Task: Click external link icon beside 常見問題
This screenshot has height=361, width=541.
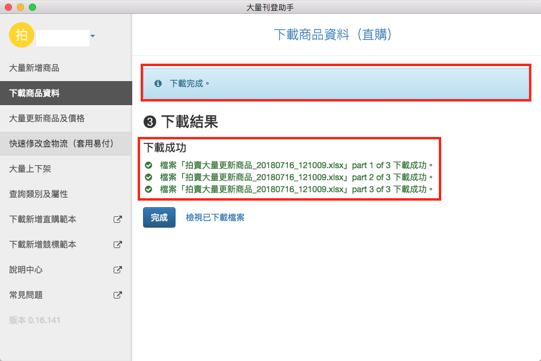Action: click(x=118, y=295)
